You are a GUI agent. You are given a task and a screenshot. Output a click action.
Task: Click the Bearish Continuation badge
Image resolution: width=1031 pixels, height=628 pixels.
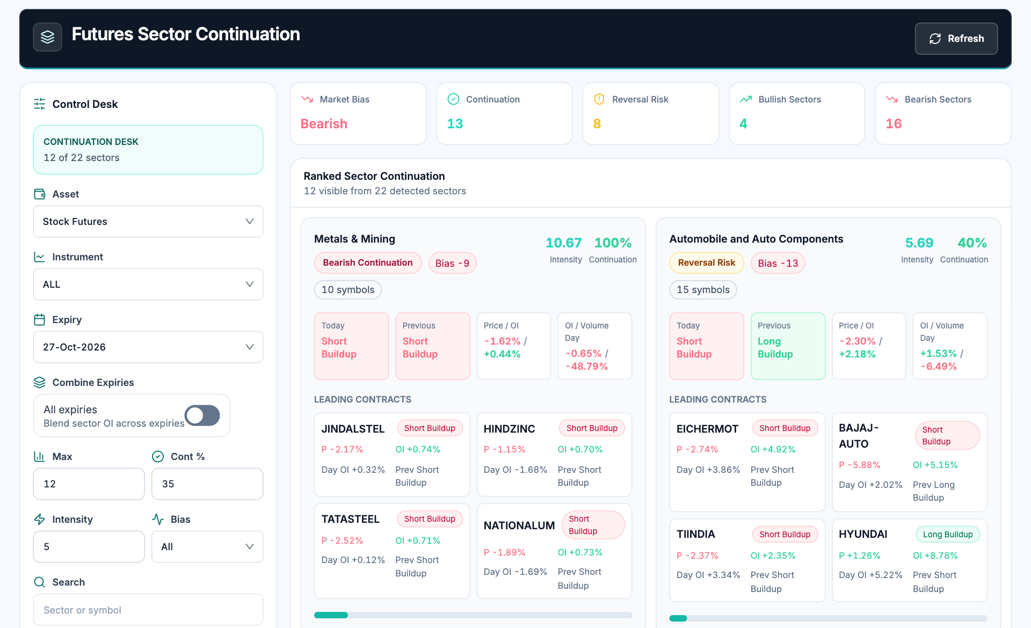(x=368, y=262)
